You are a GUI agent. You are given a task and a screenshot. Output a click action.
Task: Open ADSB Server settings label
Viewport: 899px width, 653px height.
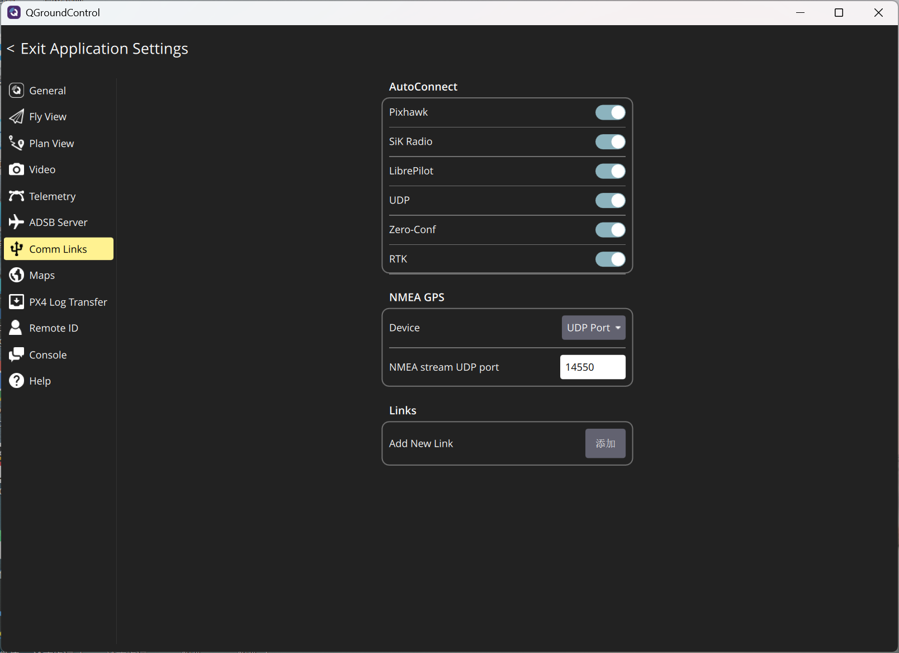(x=58, y=223)
